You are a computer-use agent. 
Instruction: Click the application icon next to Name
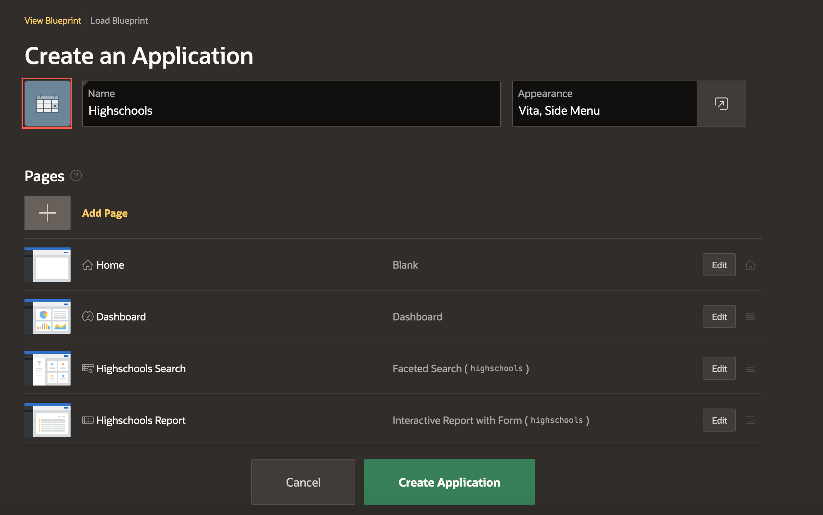pyautogui.click(x=47, y=104)
